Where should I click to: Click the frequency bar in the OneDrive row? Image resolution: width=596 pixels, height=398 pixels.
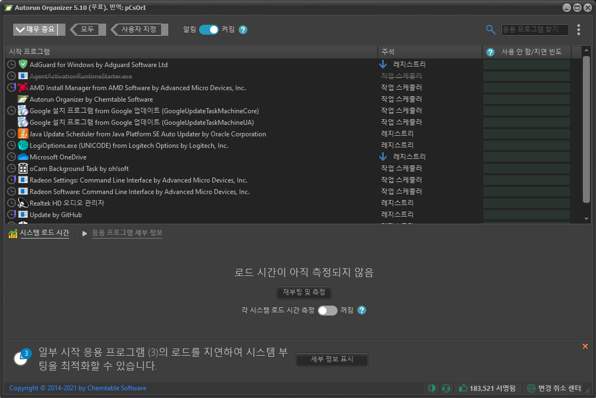pyautogui.click(x=526, y=157)
